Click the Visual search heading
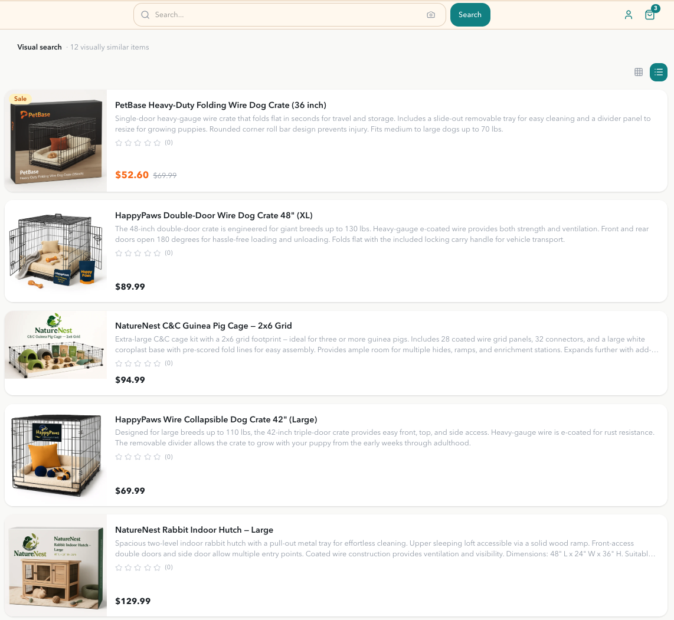674x620 pixels. click(x=40, y=47)
